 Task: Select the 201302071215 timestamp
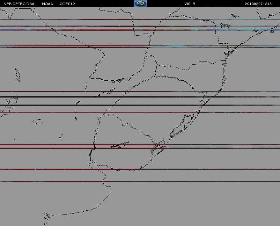[x=258, y=4]
